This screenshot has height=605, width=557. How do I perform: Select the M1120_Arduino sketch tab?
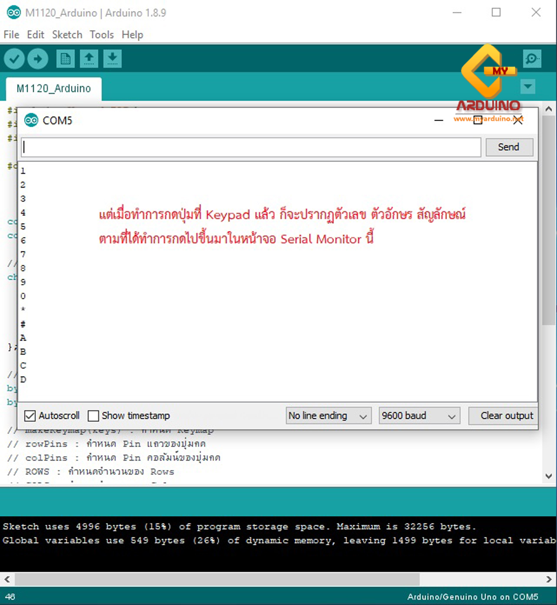[54, 88]
